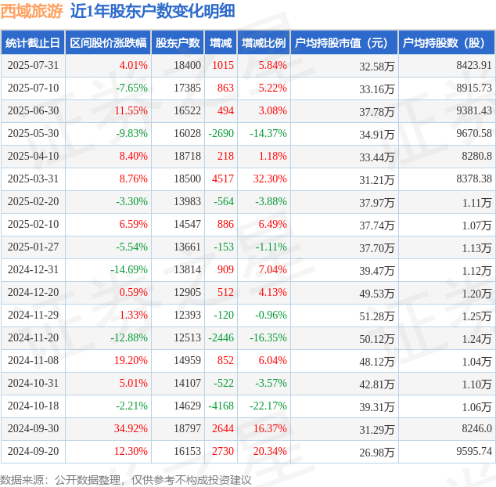Screen dimensions: 496x487
Task: Click the change value 1015
Action: coord(223,65)
